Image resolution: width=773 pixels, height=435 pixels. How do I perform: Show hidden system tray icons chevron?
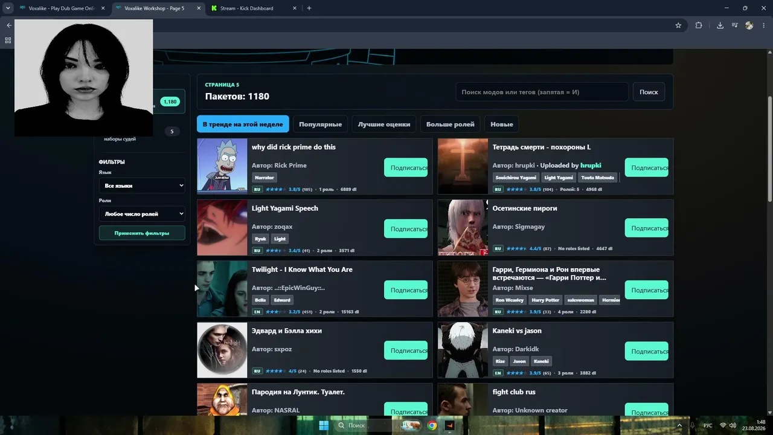click(x=680, y=425)
